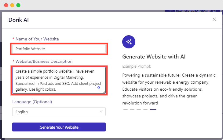Click the yellow macOS minimize button

point(12,5)
